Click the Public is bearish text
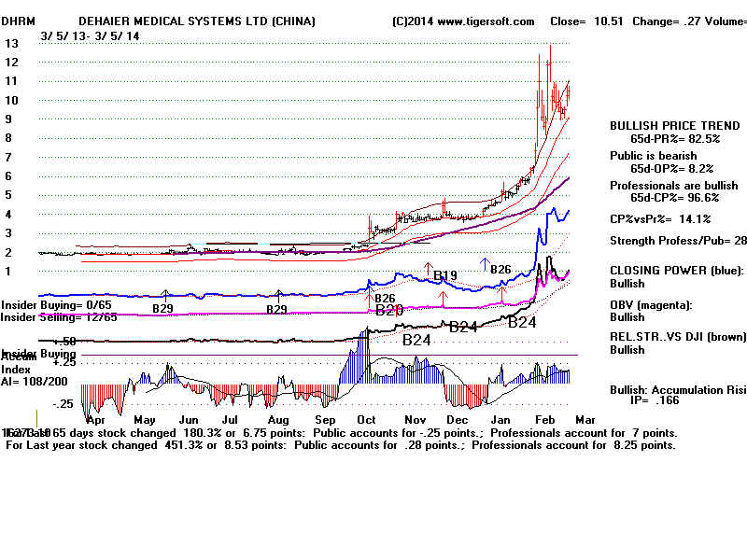Screen dimensions: 747x560 pos(653,156)
